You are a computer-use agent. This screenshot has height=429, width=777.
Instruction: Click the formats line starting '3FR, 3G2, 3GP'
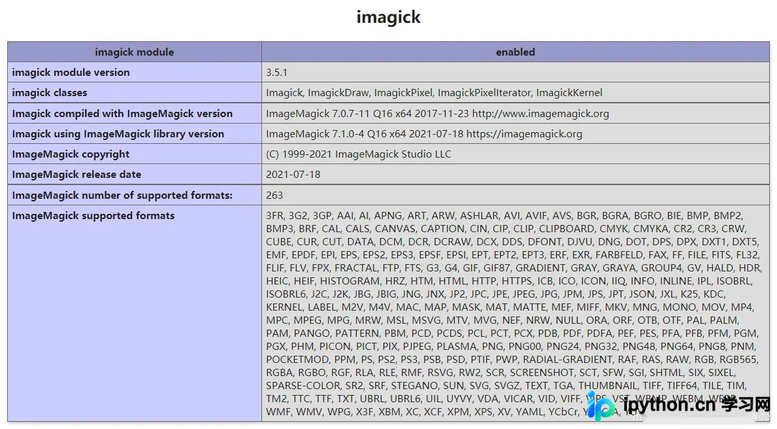(x=505, y=216)
